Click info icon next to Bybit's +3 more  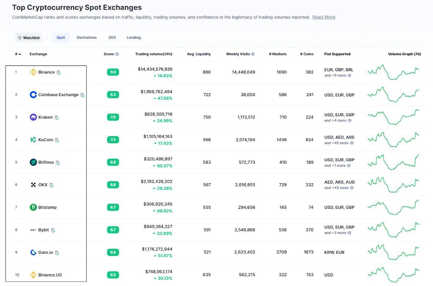tap(349, 233)
